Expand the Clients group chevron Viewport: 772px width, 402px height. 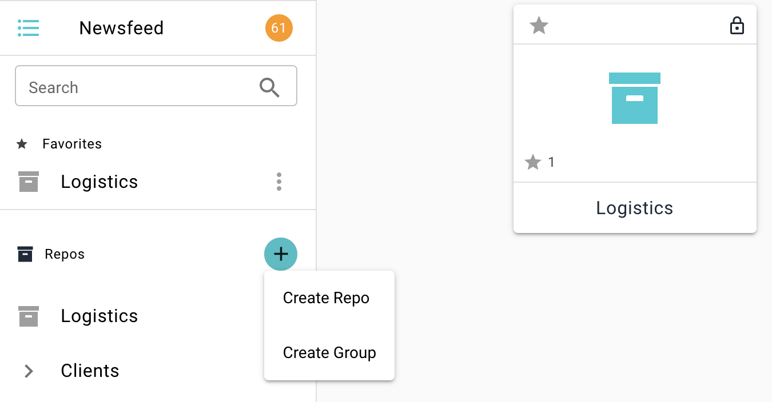pos(29,371)
